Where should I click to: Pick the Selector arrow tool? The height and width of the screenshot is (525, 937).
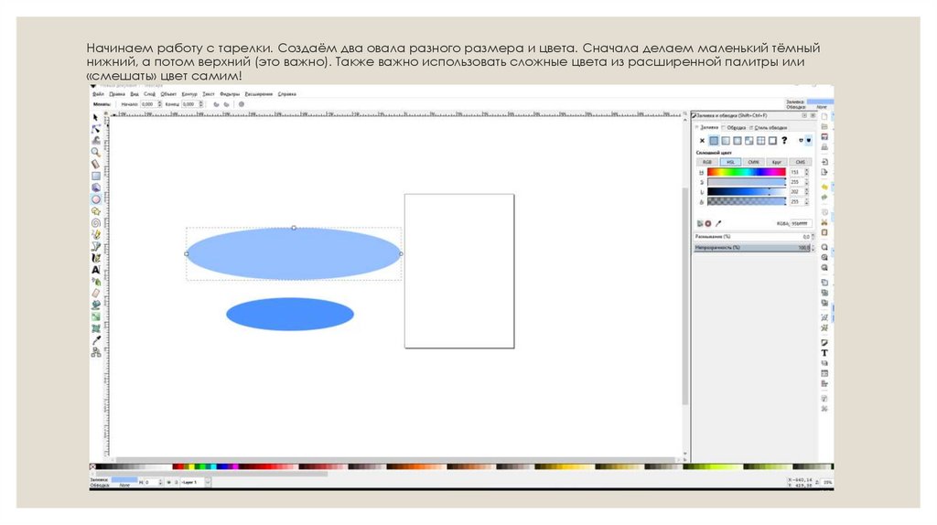point(95,117)
